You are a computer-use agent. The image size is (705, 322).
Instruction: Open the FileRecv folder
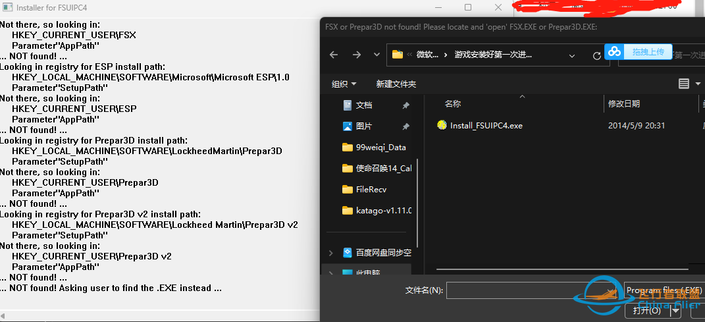point(371,190)
